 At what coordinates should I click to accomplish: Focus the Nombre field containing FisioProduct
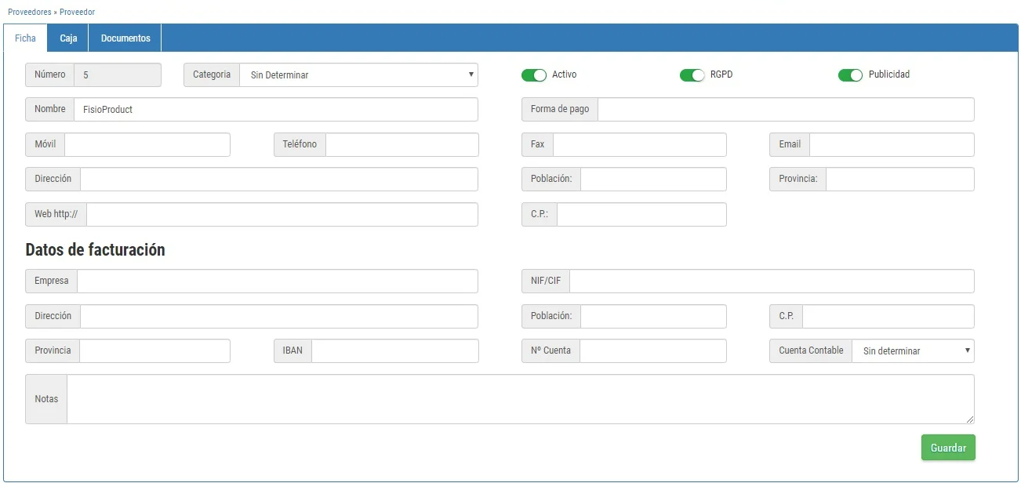tap(274, 110)
